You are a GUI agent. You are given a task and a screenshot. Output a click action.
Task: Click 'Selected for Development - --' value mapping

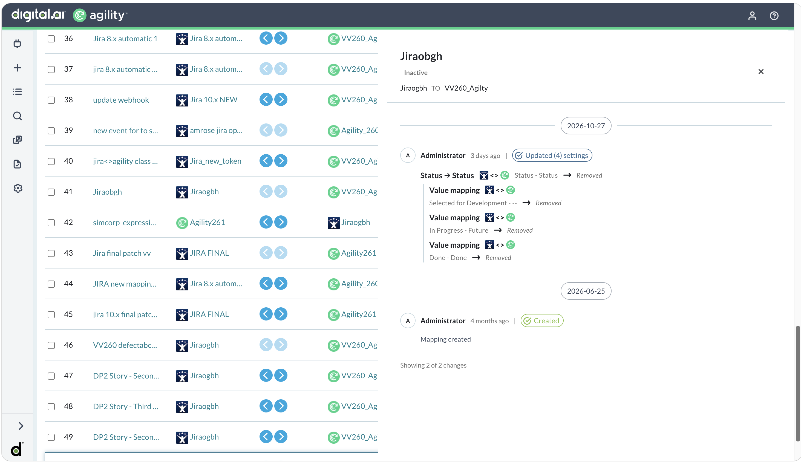coord(473,203)
